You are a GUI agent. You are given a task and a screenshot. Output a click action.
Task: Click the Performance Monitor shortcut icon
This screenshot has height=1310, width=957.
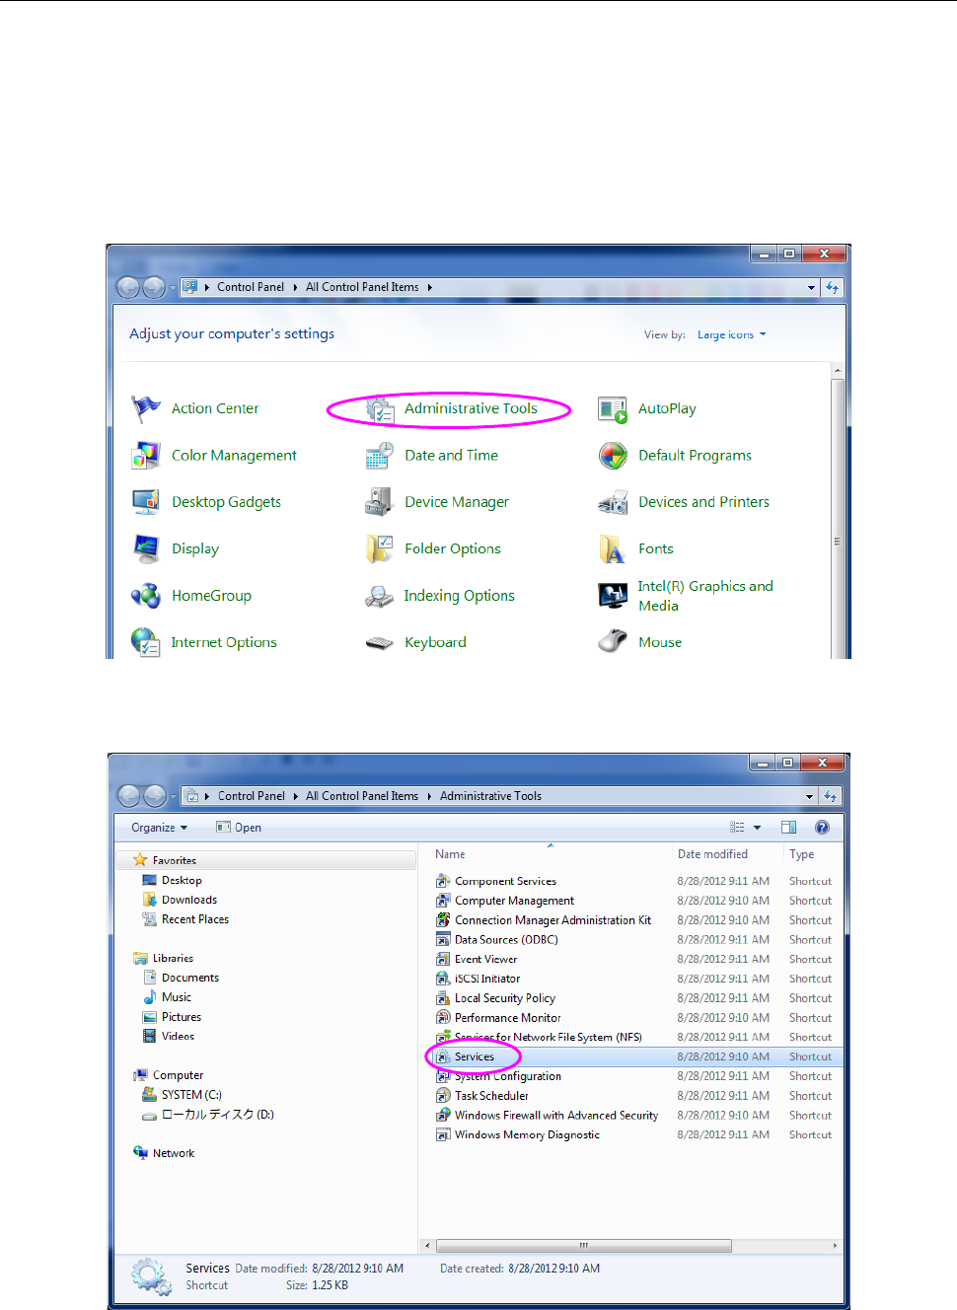tap(444, 1018)
